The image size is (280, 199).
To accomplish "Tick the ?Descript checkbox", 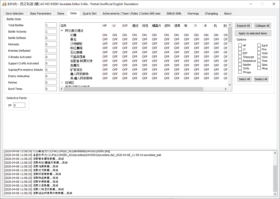I will pos(240,57).
